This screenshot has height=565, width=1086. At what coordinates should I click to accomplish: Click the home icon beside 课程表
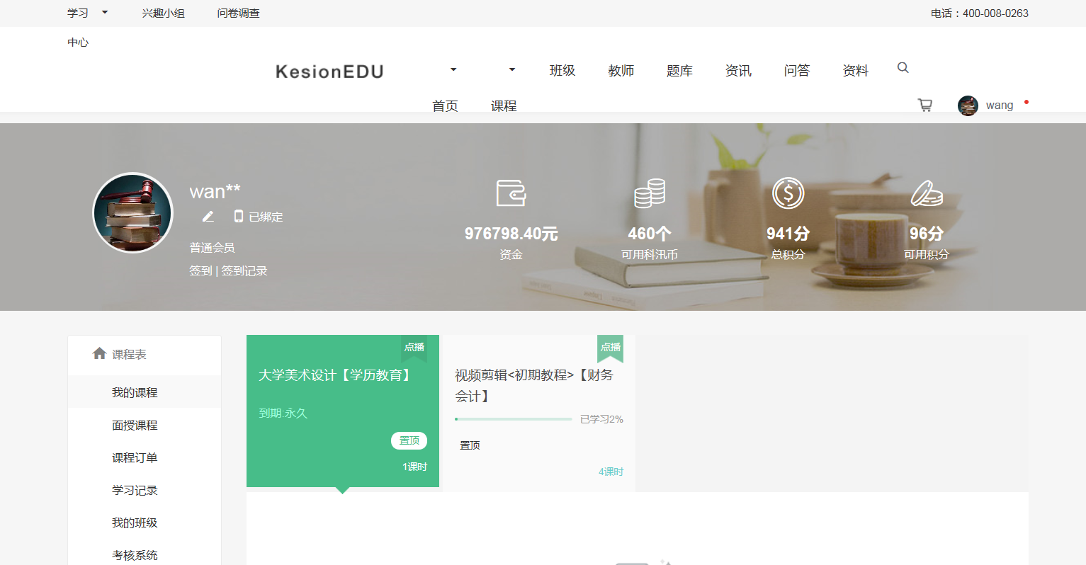tap(99, 353)
